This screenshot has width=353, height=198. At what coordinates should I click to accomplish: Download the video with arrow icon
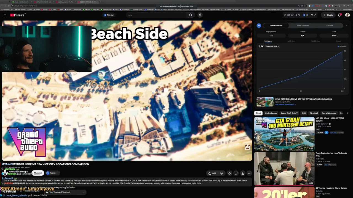tap(243, 173)
